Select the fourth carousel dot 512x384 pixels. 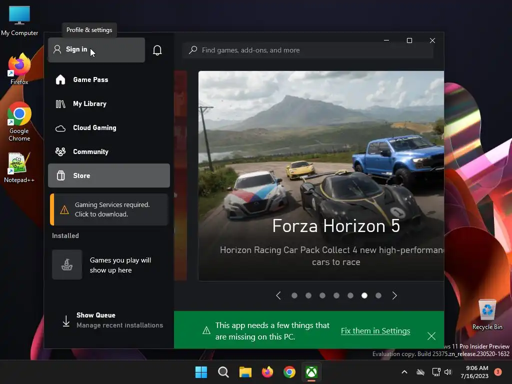click(x=336, y=295)
